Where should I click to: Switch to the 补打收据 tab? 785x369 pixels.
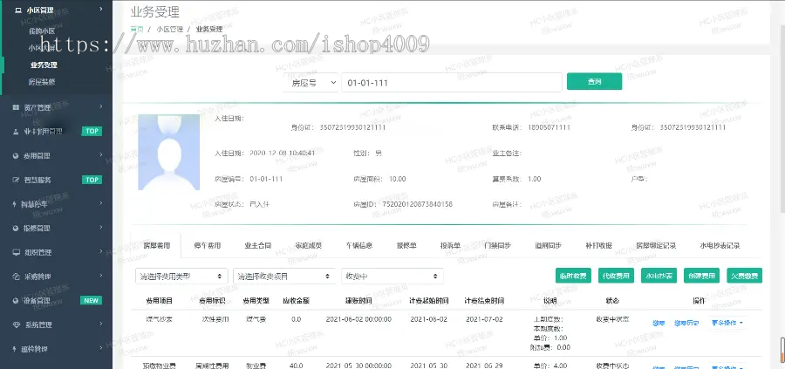pyautogui.click(x=598, y=246)
